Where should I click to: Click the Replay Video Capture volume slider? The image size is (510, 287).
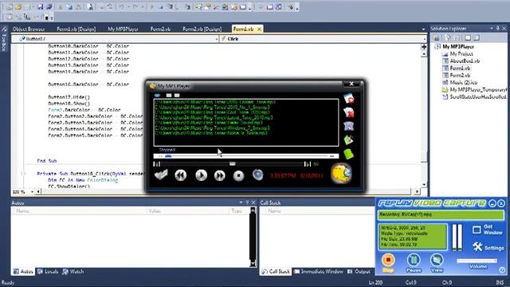[x=477, y=261]
